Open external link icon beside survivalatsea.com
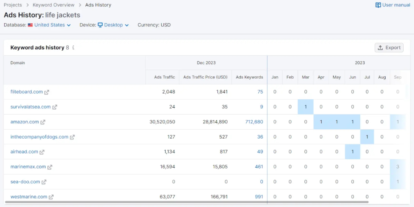The height and width of the screenshot is (207, 414). 55,107
